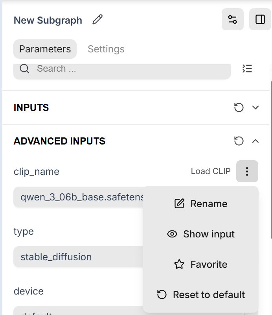Switch to the Settings tab
The image size is (272, 315).
click(106, 49)
